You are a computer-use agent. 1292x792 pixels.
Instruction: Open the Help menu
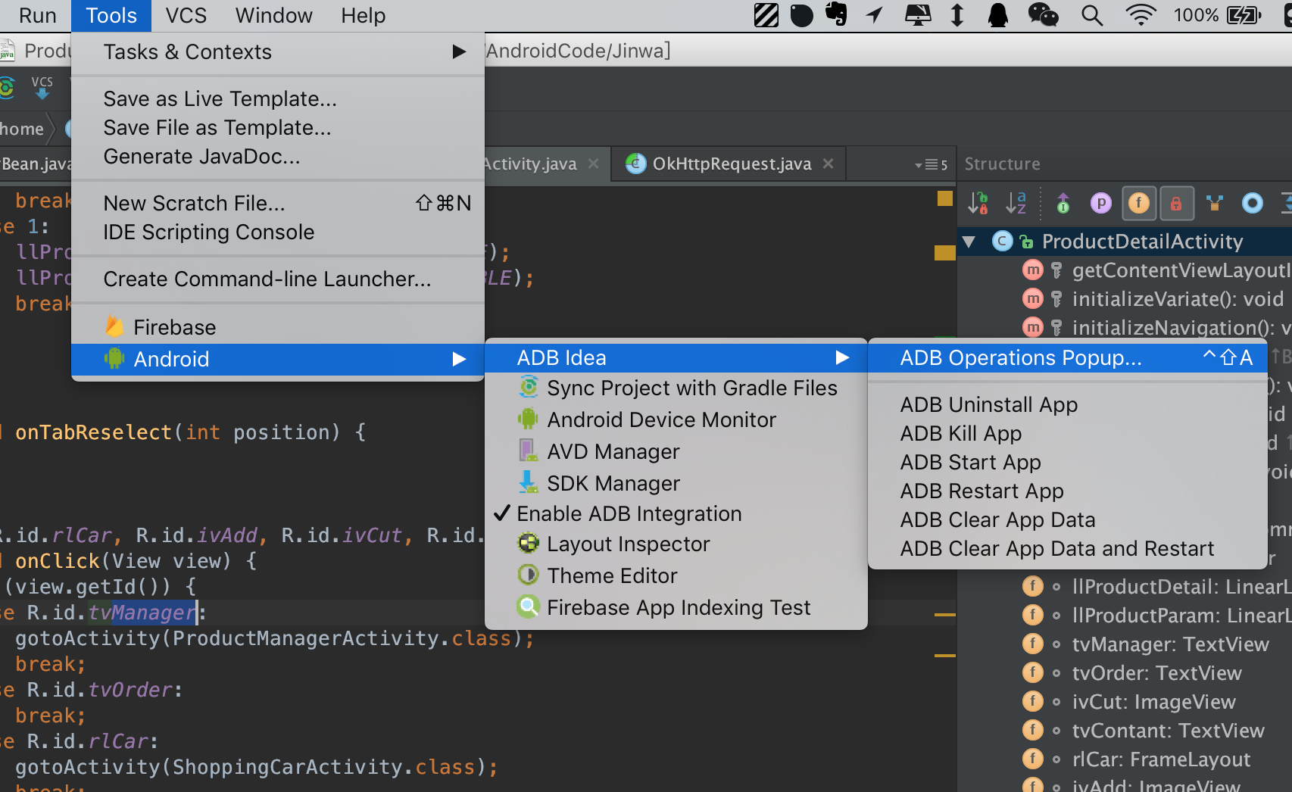click(363, 15)
